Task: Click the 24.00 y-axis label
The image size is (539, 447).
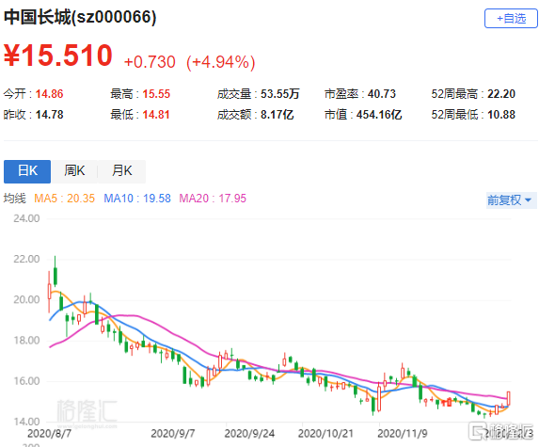Action: coord(26,218)
